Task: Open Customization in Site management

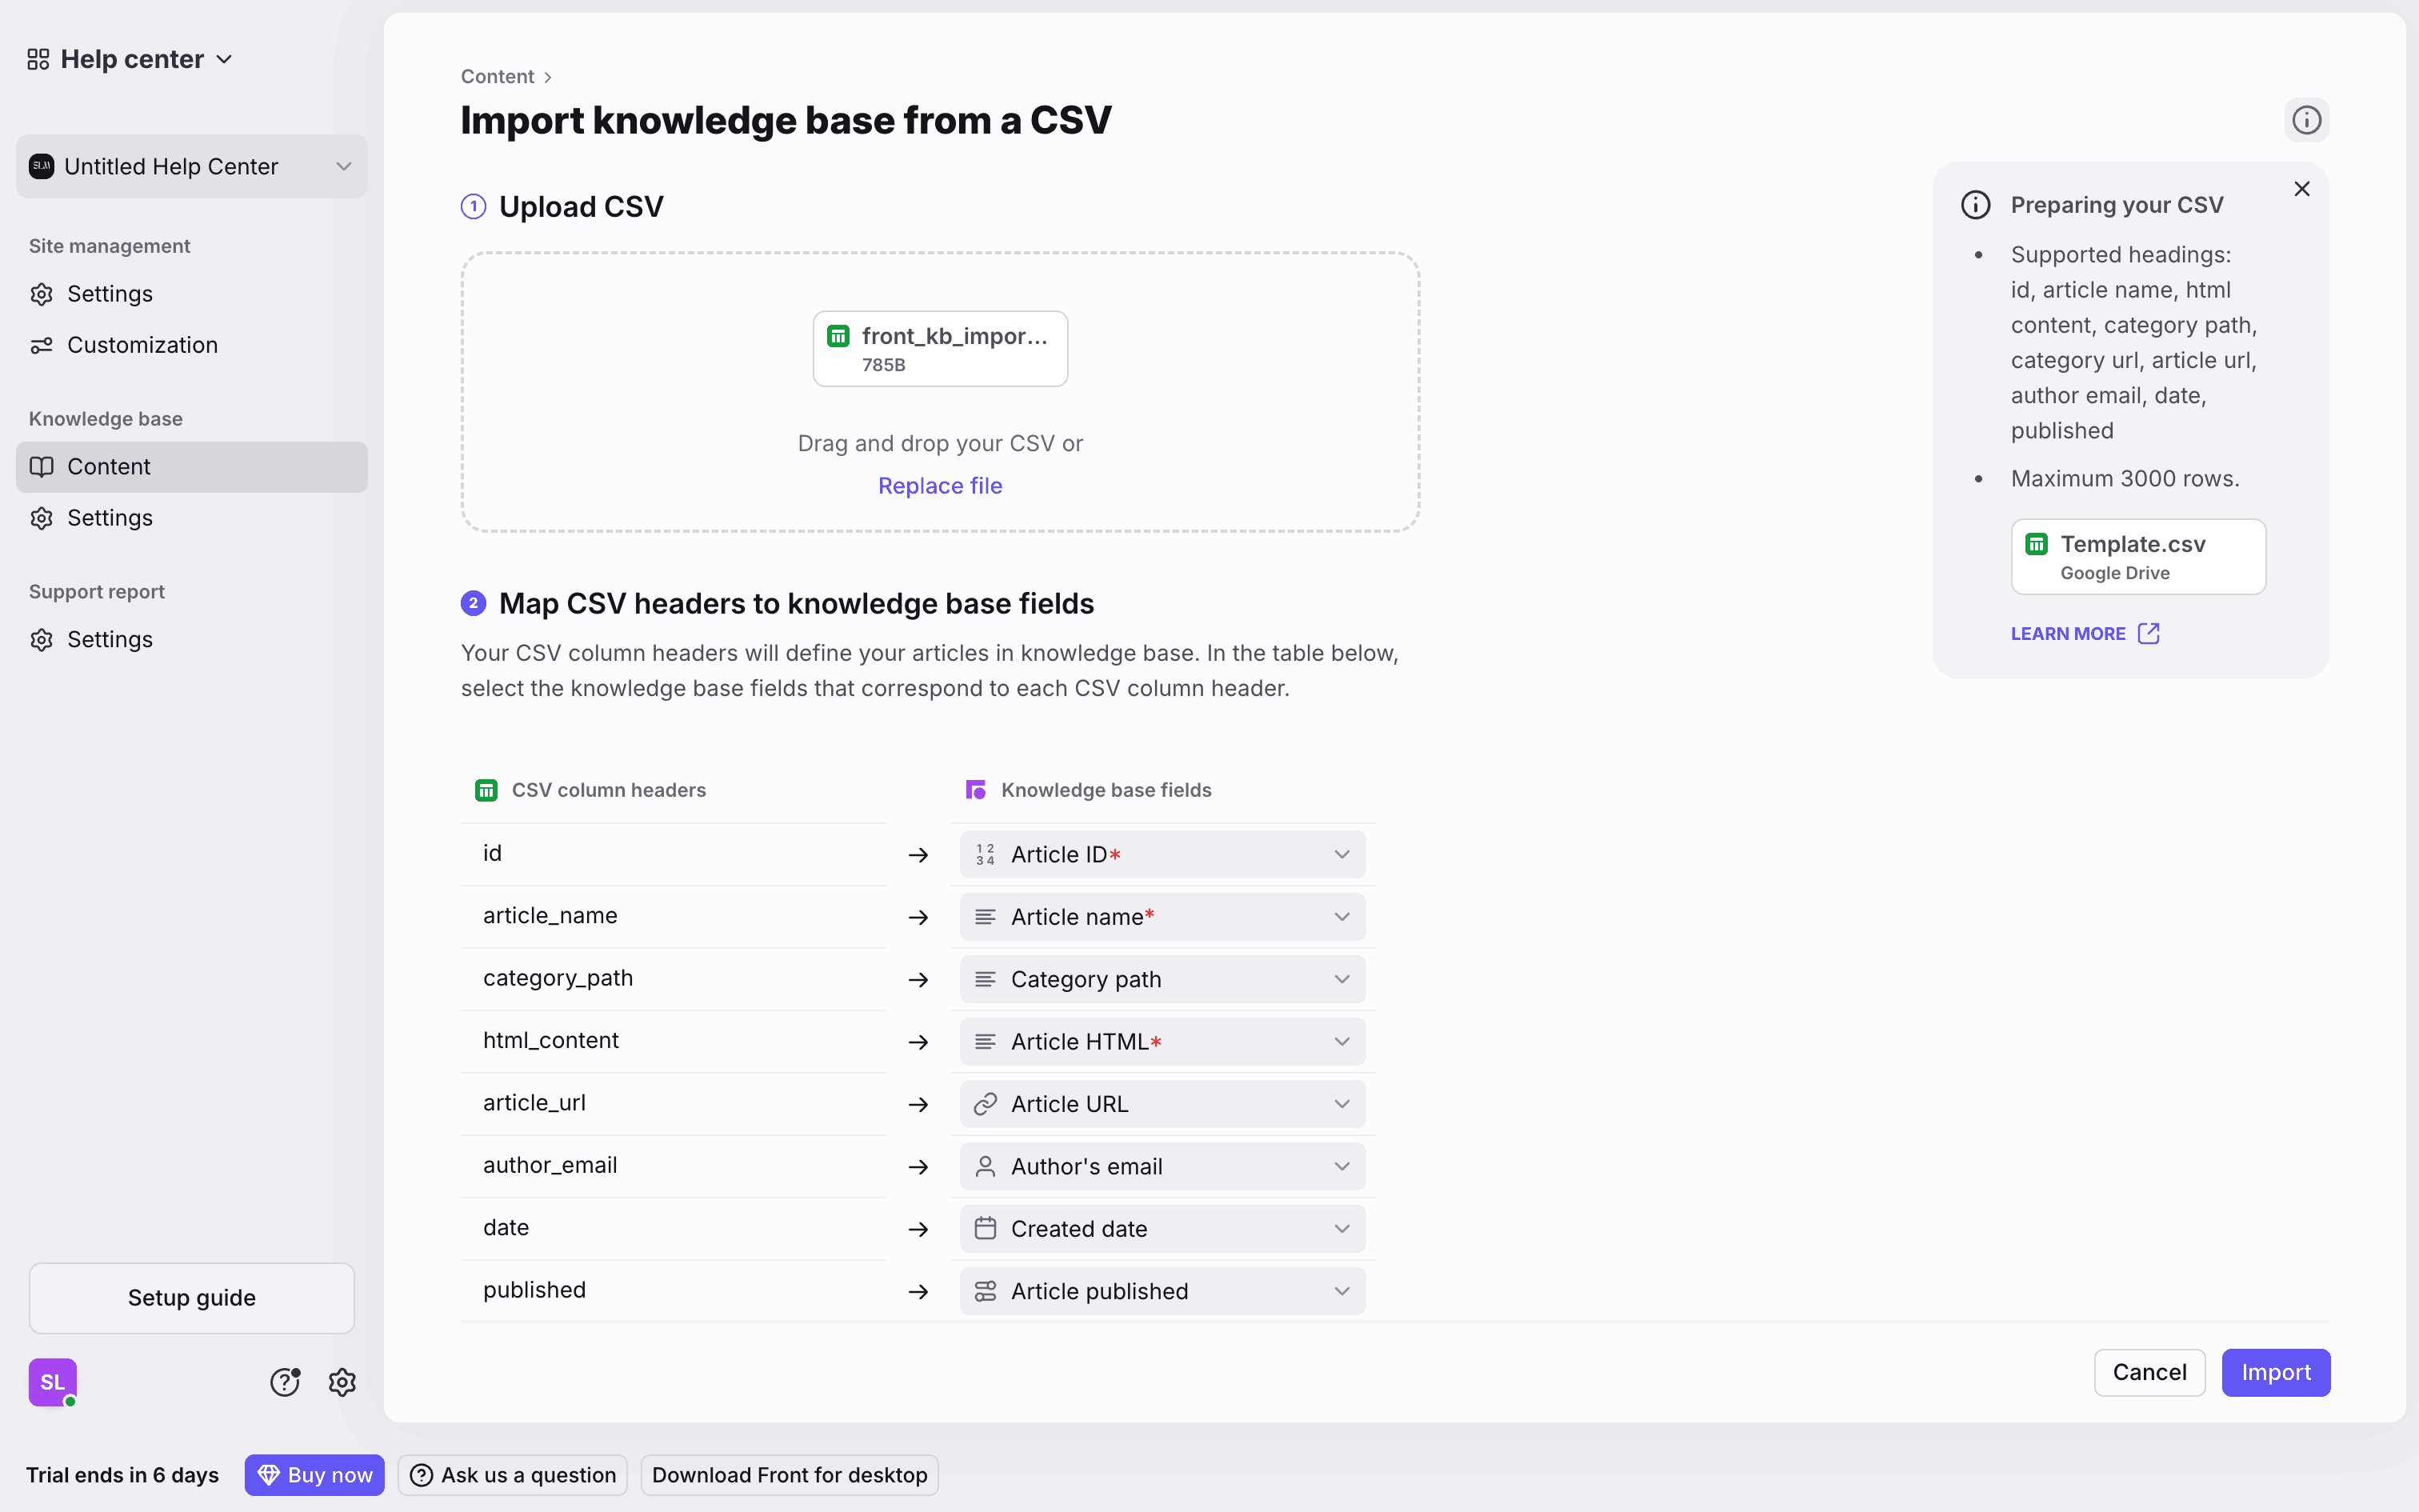Action: 142,345
